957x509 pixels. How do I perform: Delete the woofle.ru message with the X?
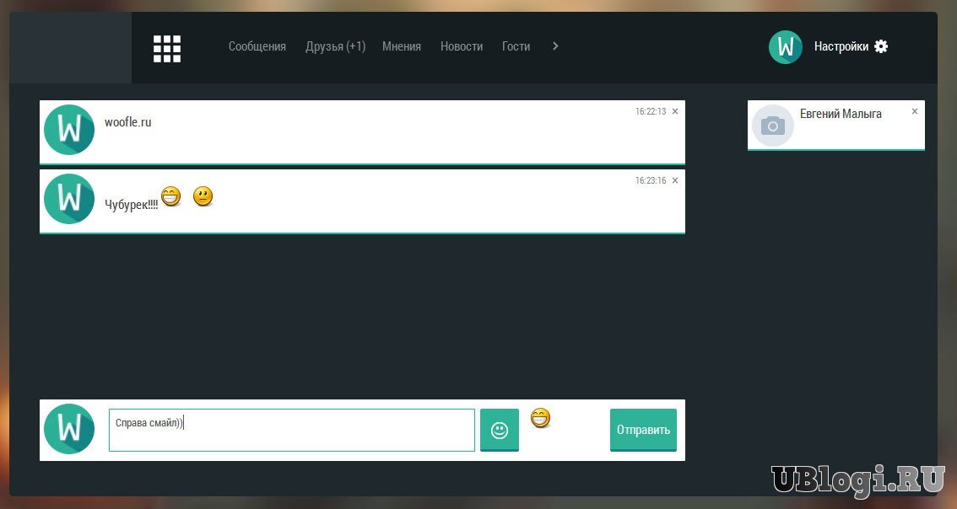[675, 111]
